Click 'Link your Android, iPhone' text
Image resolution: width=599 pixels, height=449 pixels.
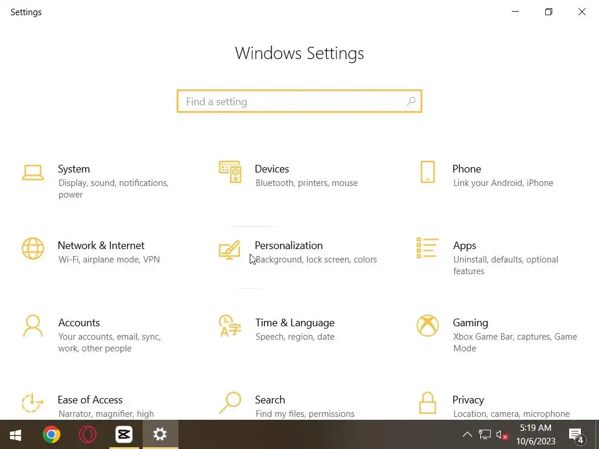[x=503, y=183]
